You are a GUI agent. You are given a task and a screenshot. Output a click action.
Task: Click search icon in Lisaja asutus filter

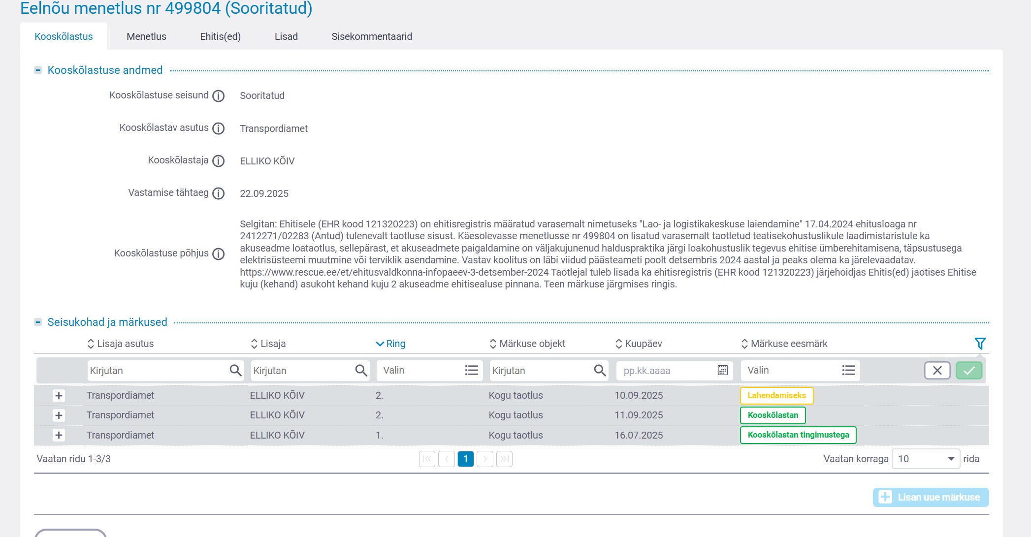tap(235, 370)
